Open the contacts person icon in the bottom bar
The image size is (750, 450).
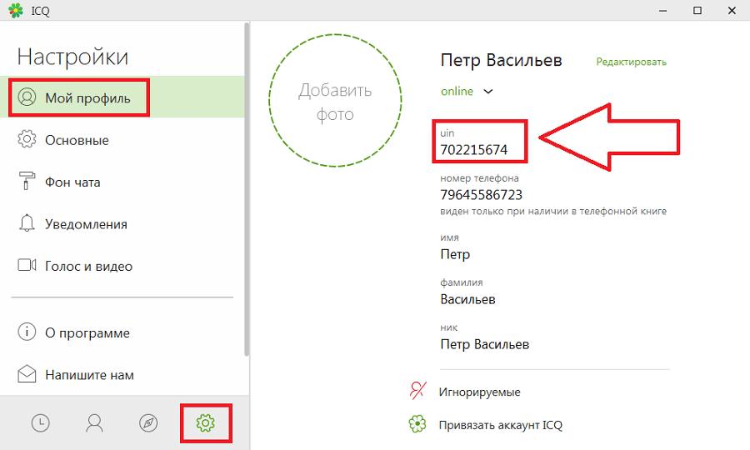coord(94,423)
